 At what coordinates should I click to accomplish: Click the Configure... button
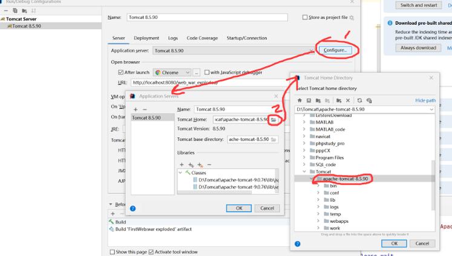[x=335, y=50]
